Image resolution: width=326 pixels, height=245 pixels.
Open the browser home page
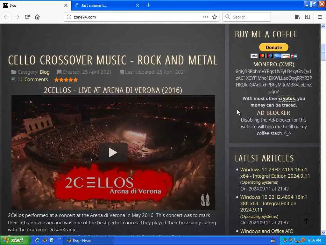[37, 17]
